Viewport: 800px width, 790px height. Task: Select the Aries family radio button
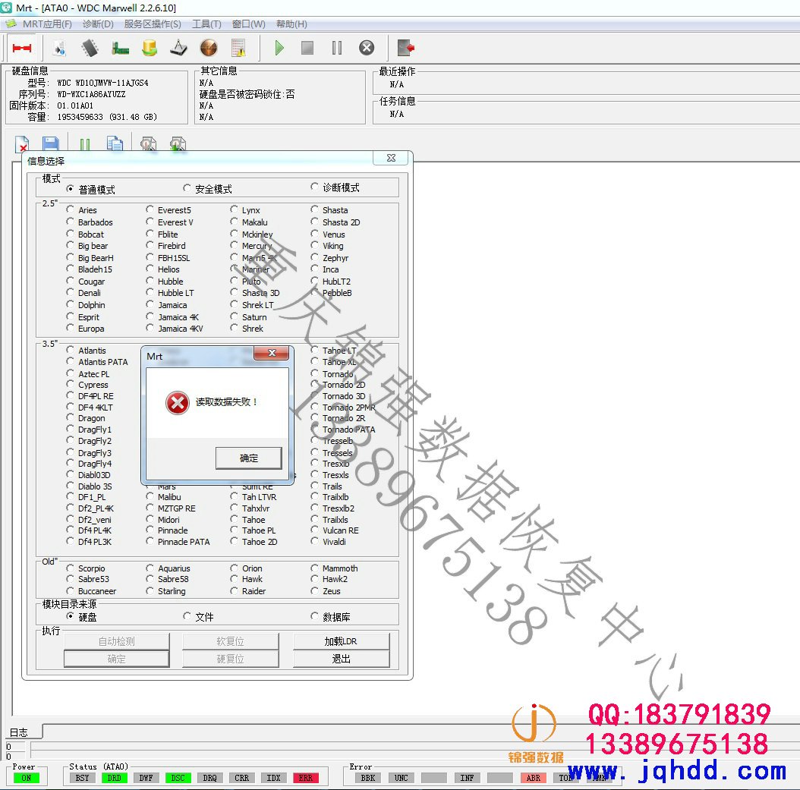(71, 209)
